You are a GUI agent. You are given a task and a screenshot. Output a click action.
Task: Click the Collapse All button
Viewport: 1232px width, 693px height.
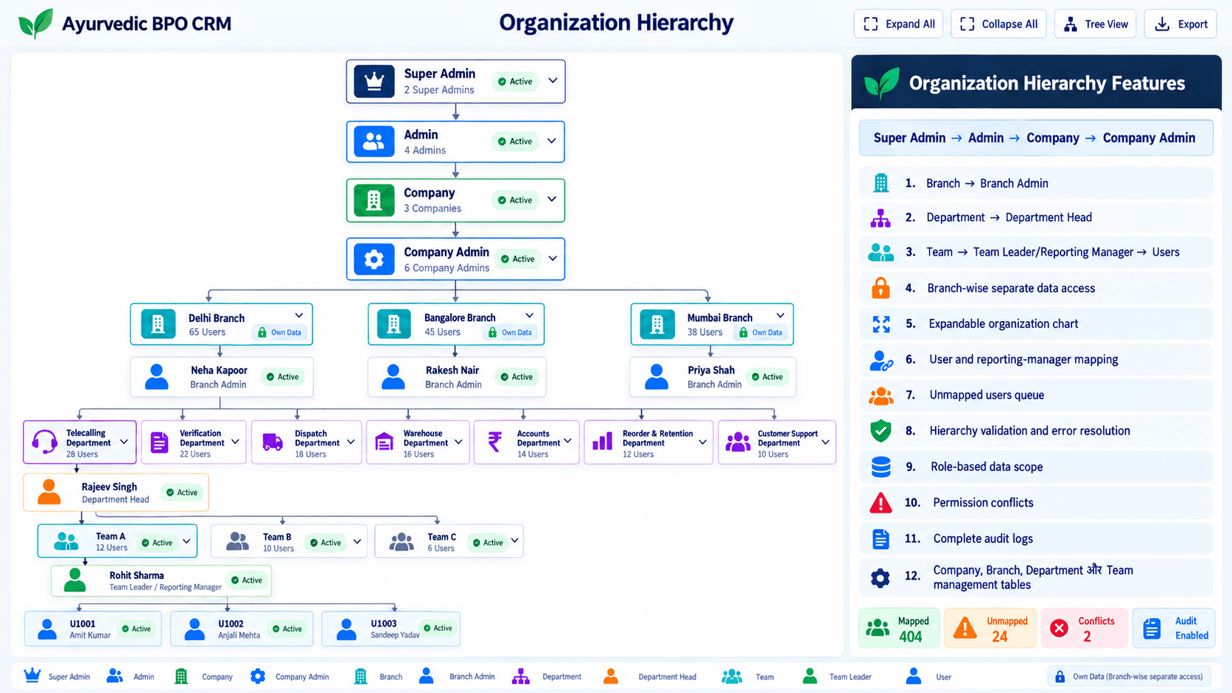998,24
